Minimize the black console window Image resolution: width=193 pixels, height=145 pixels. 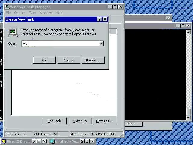178,26
